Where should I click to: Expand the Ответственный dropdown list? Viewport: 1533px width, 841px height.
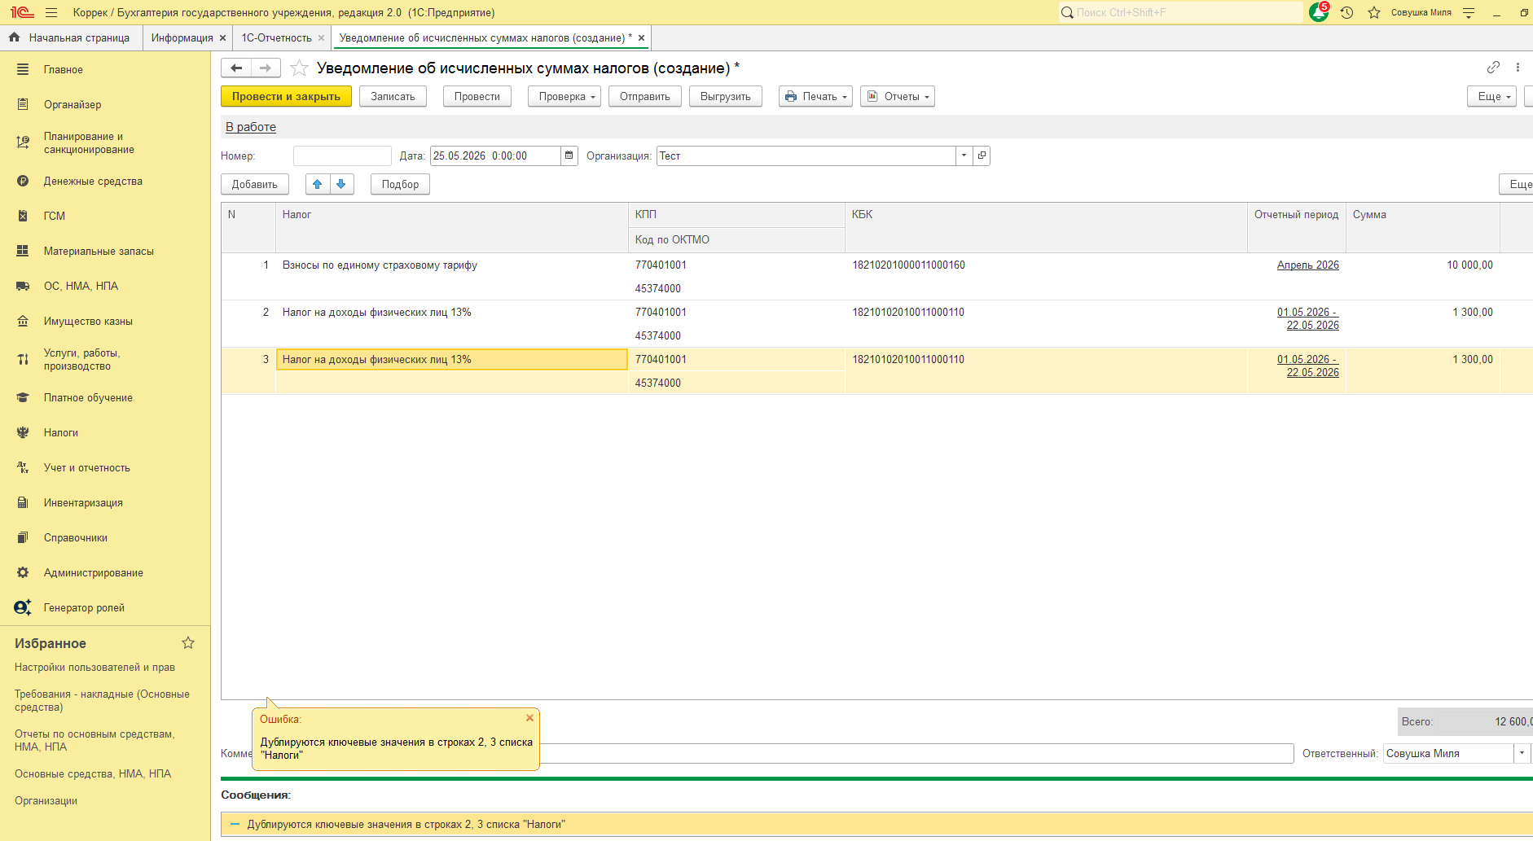click(x=1522, y=753)
